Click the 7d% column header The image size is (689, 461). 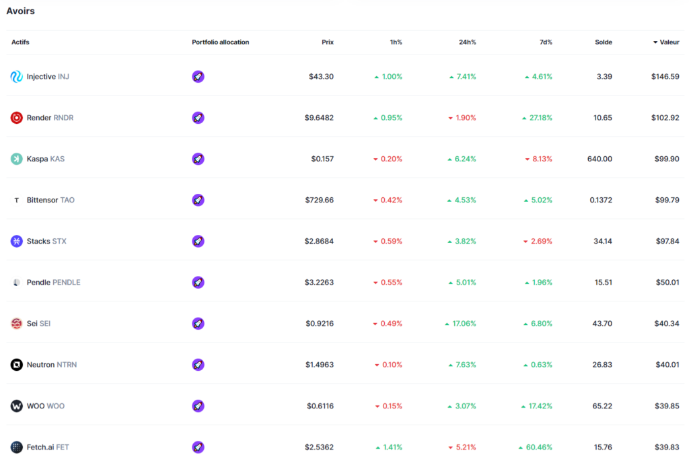(545, 42)
